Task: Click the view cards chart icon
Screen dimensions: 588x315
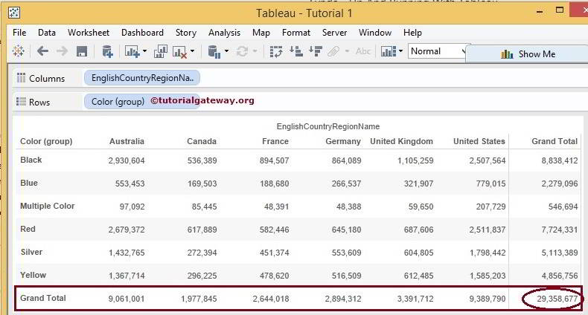Action: 389,51
